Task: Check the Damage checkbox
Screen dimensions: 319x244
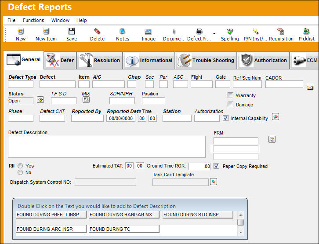Action: coord(230,105)
